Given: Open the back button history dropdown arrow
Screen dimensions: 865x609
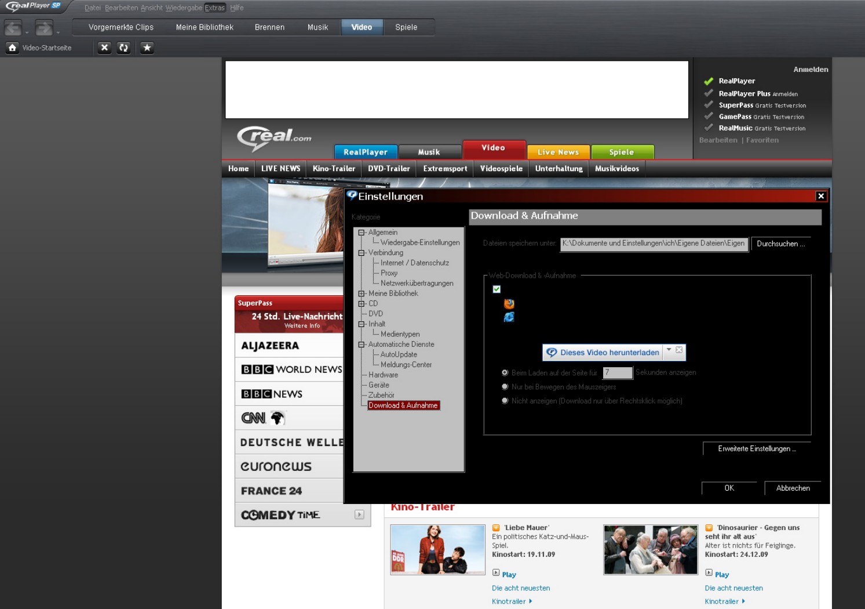Looking at the screenshot, I should [x=27, y=32].
